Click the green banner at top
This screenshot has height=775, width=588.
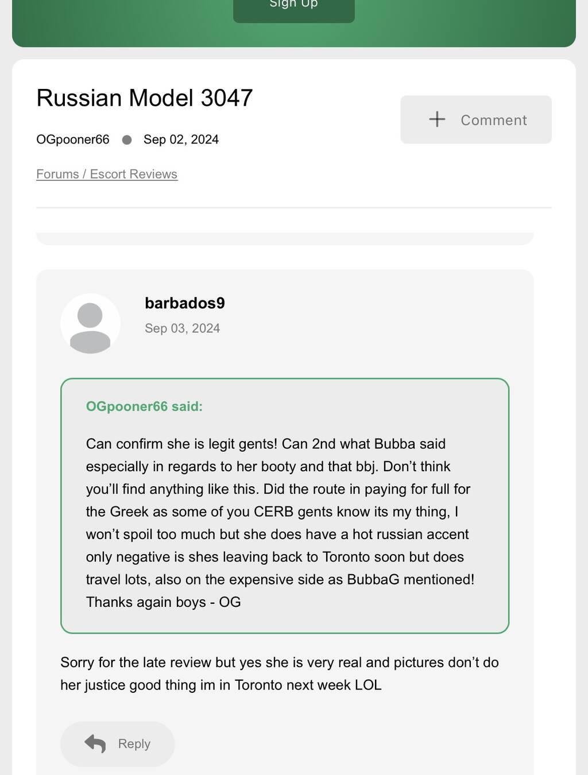[x=459, y=23]
